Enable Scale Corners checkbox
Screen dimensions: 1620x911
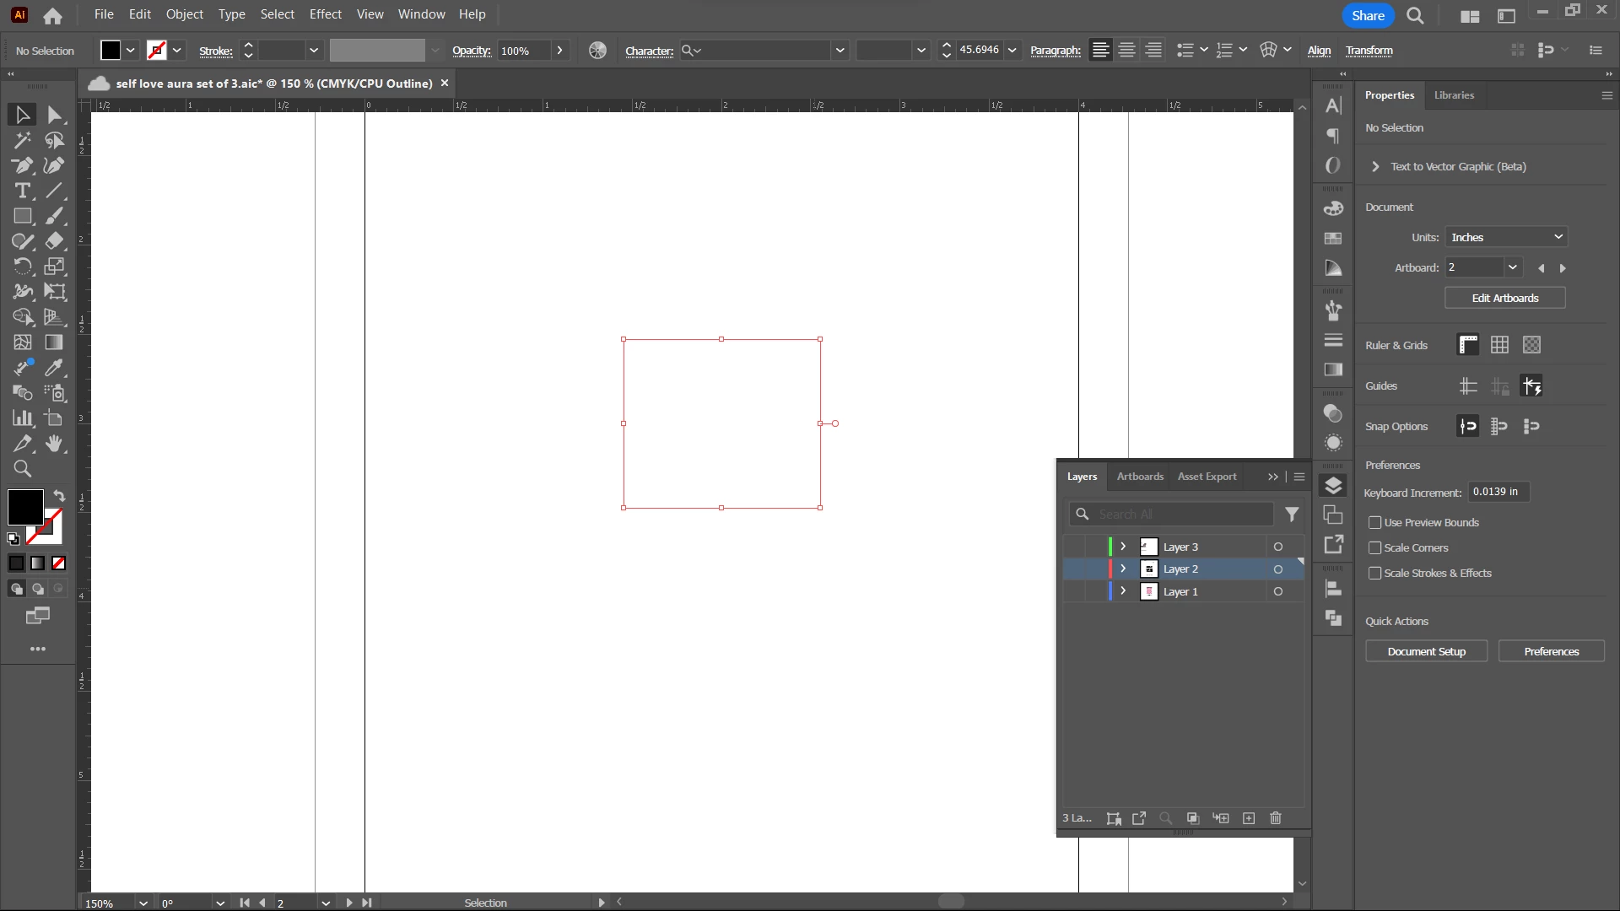tap(1374, 548)
